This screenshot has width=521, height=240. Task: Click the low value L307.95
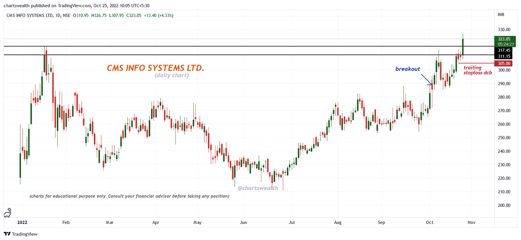tap(117, 16)
